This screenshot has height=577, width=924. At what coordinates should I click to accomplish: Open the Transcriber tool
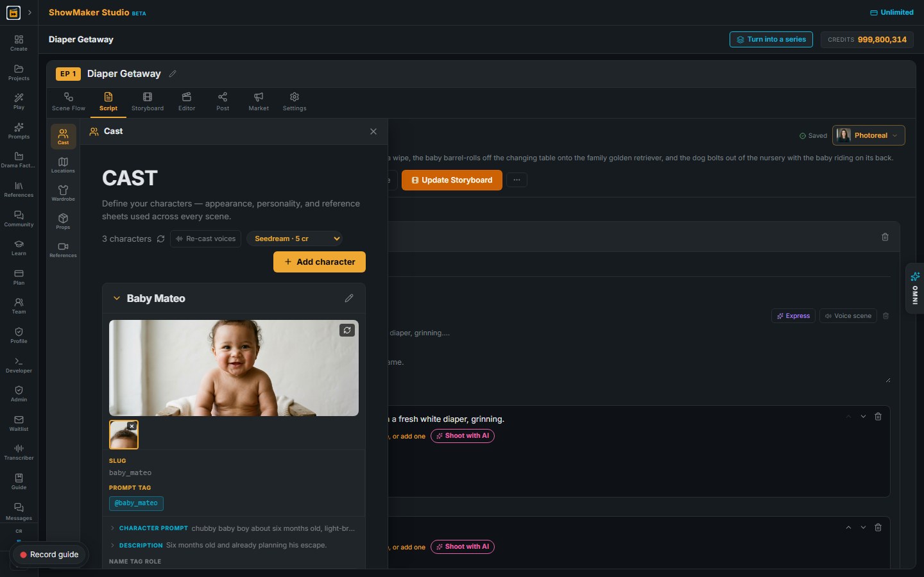[x=19, y=452]
